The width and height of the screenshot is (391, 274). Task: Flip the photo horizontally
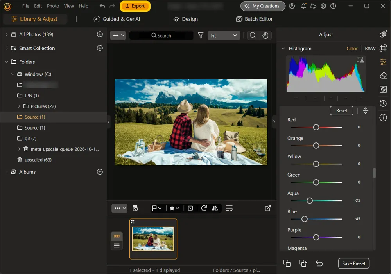point(215,208)
